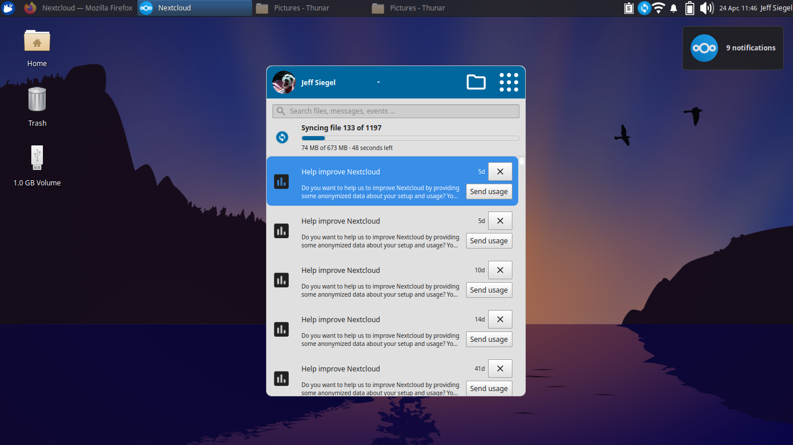Viewport: 793px width, 445px height.
Task: Dismiss the highlighted Help improve Nextcloud notification
Action: (500, 172)
